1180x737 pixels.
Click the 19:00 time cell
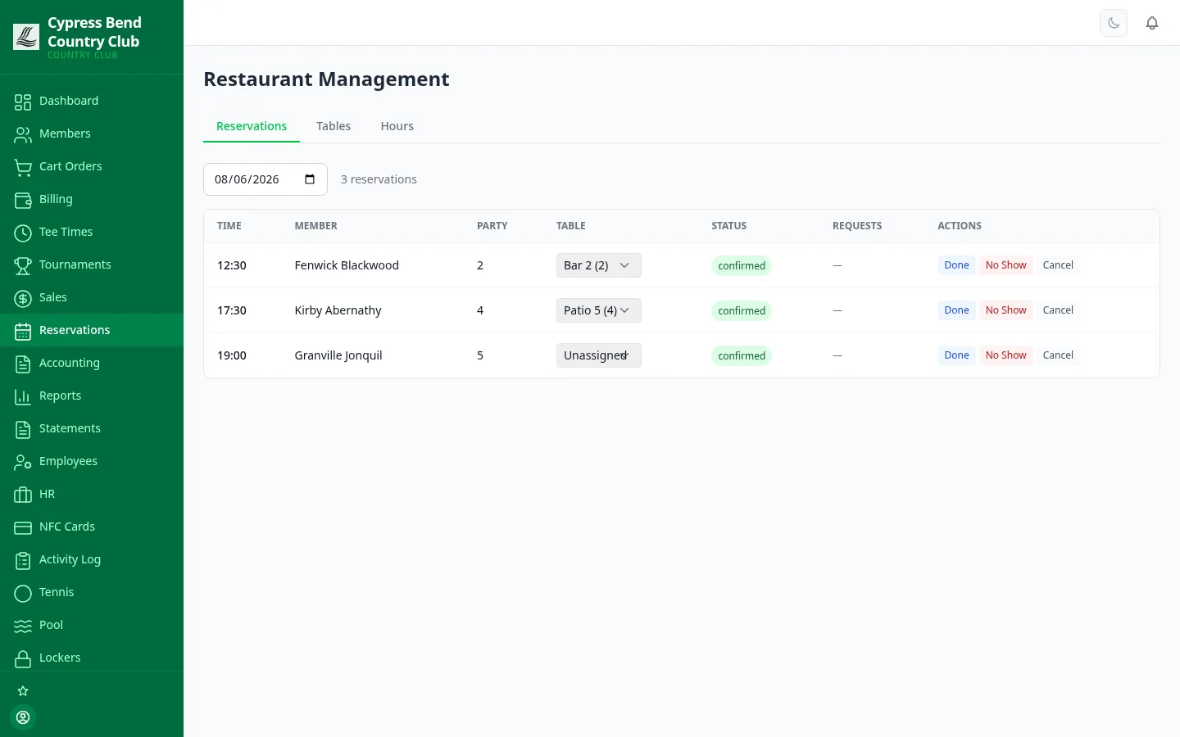tap(232, 355)
